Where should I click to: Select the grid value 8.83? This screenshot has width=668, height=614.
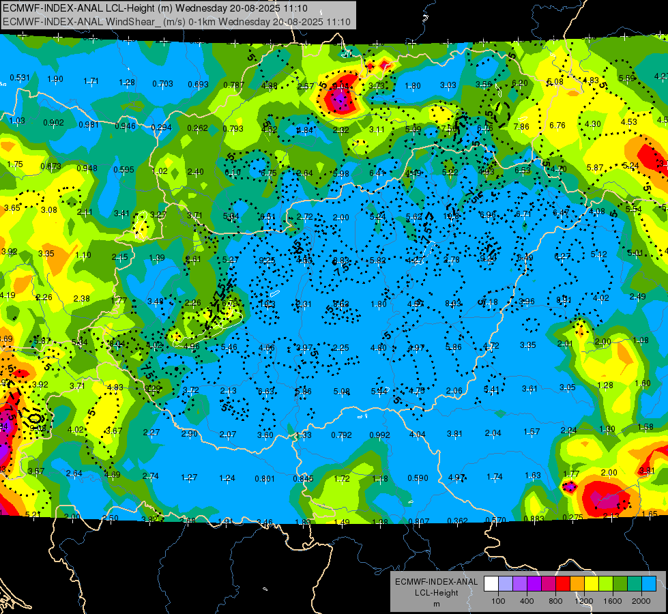[340, 261]
